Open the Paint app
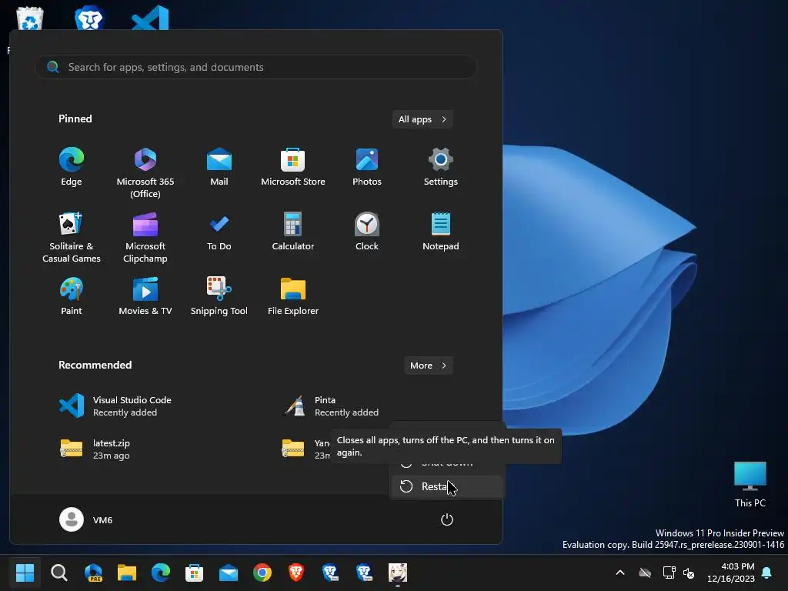The height and width of the screenshot is (591, 788). coord(72,296)
